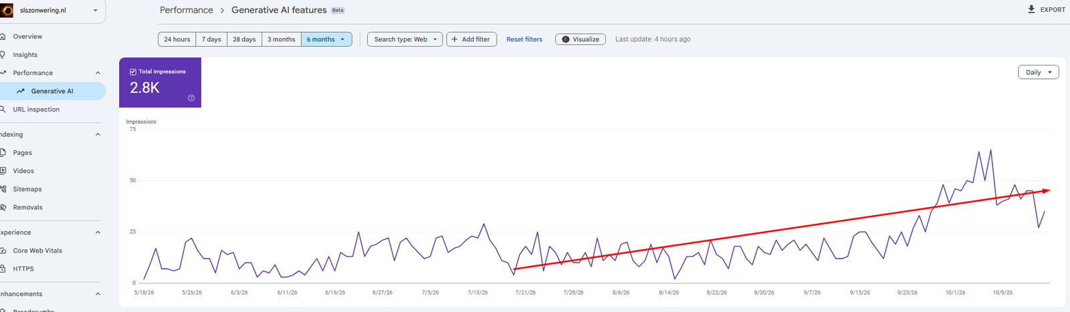Screen dimensions: 1070x312
Task: Select Generative AI in sidebar
Action: point(52,91)
